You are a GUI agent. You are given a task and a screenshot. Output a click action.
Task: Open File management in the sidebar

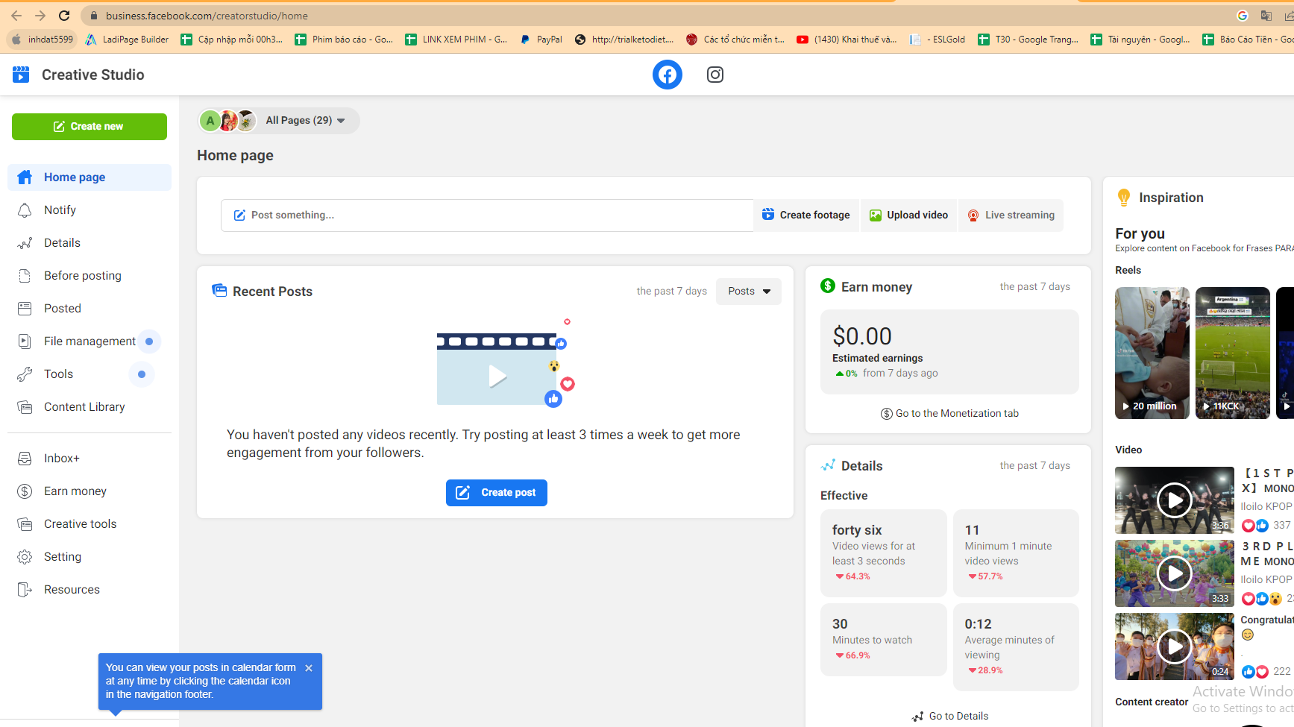89,342
